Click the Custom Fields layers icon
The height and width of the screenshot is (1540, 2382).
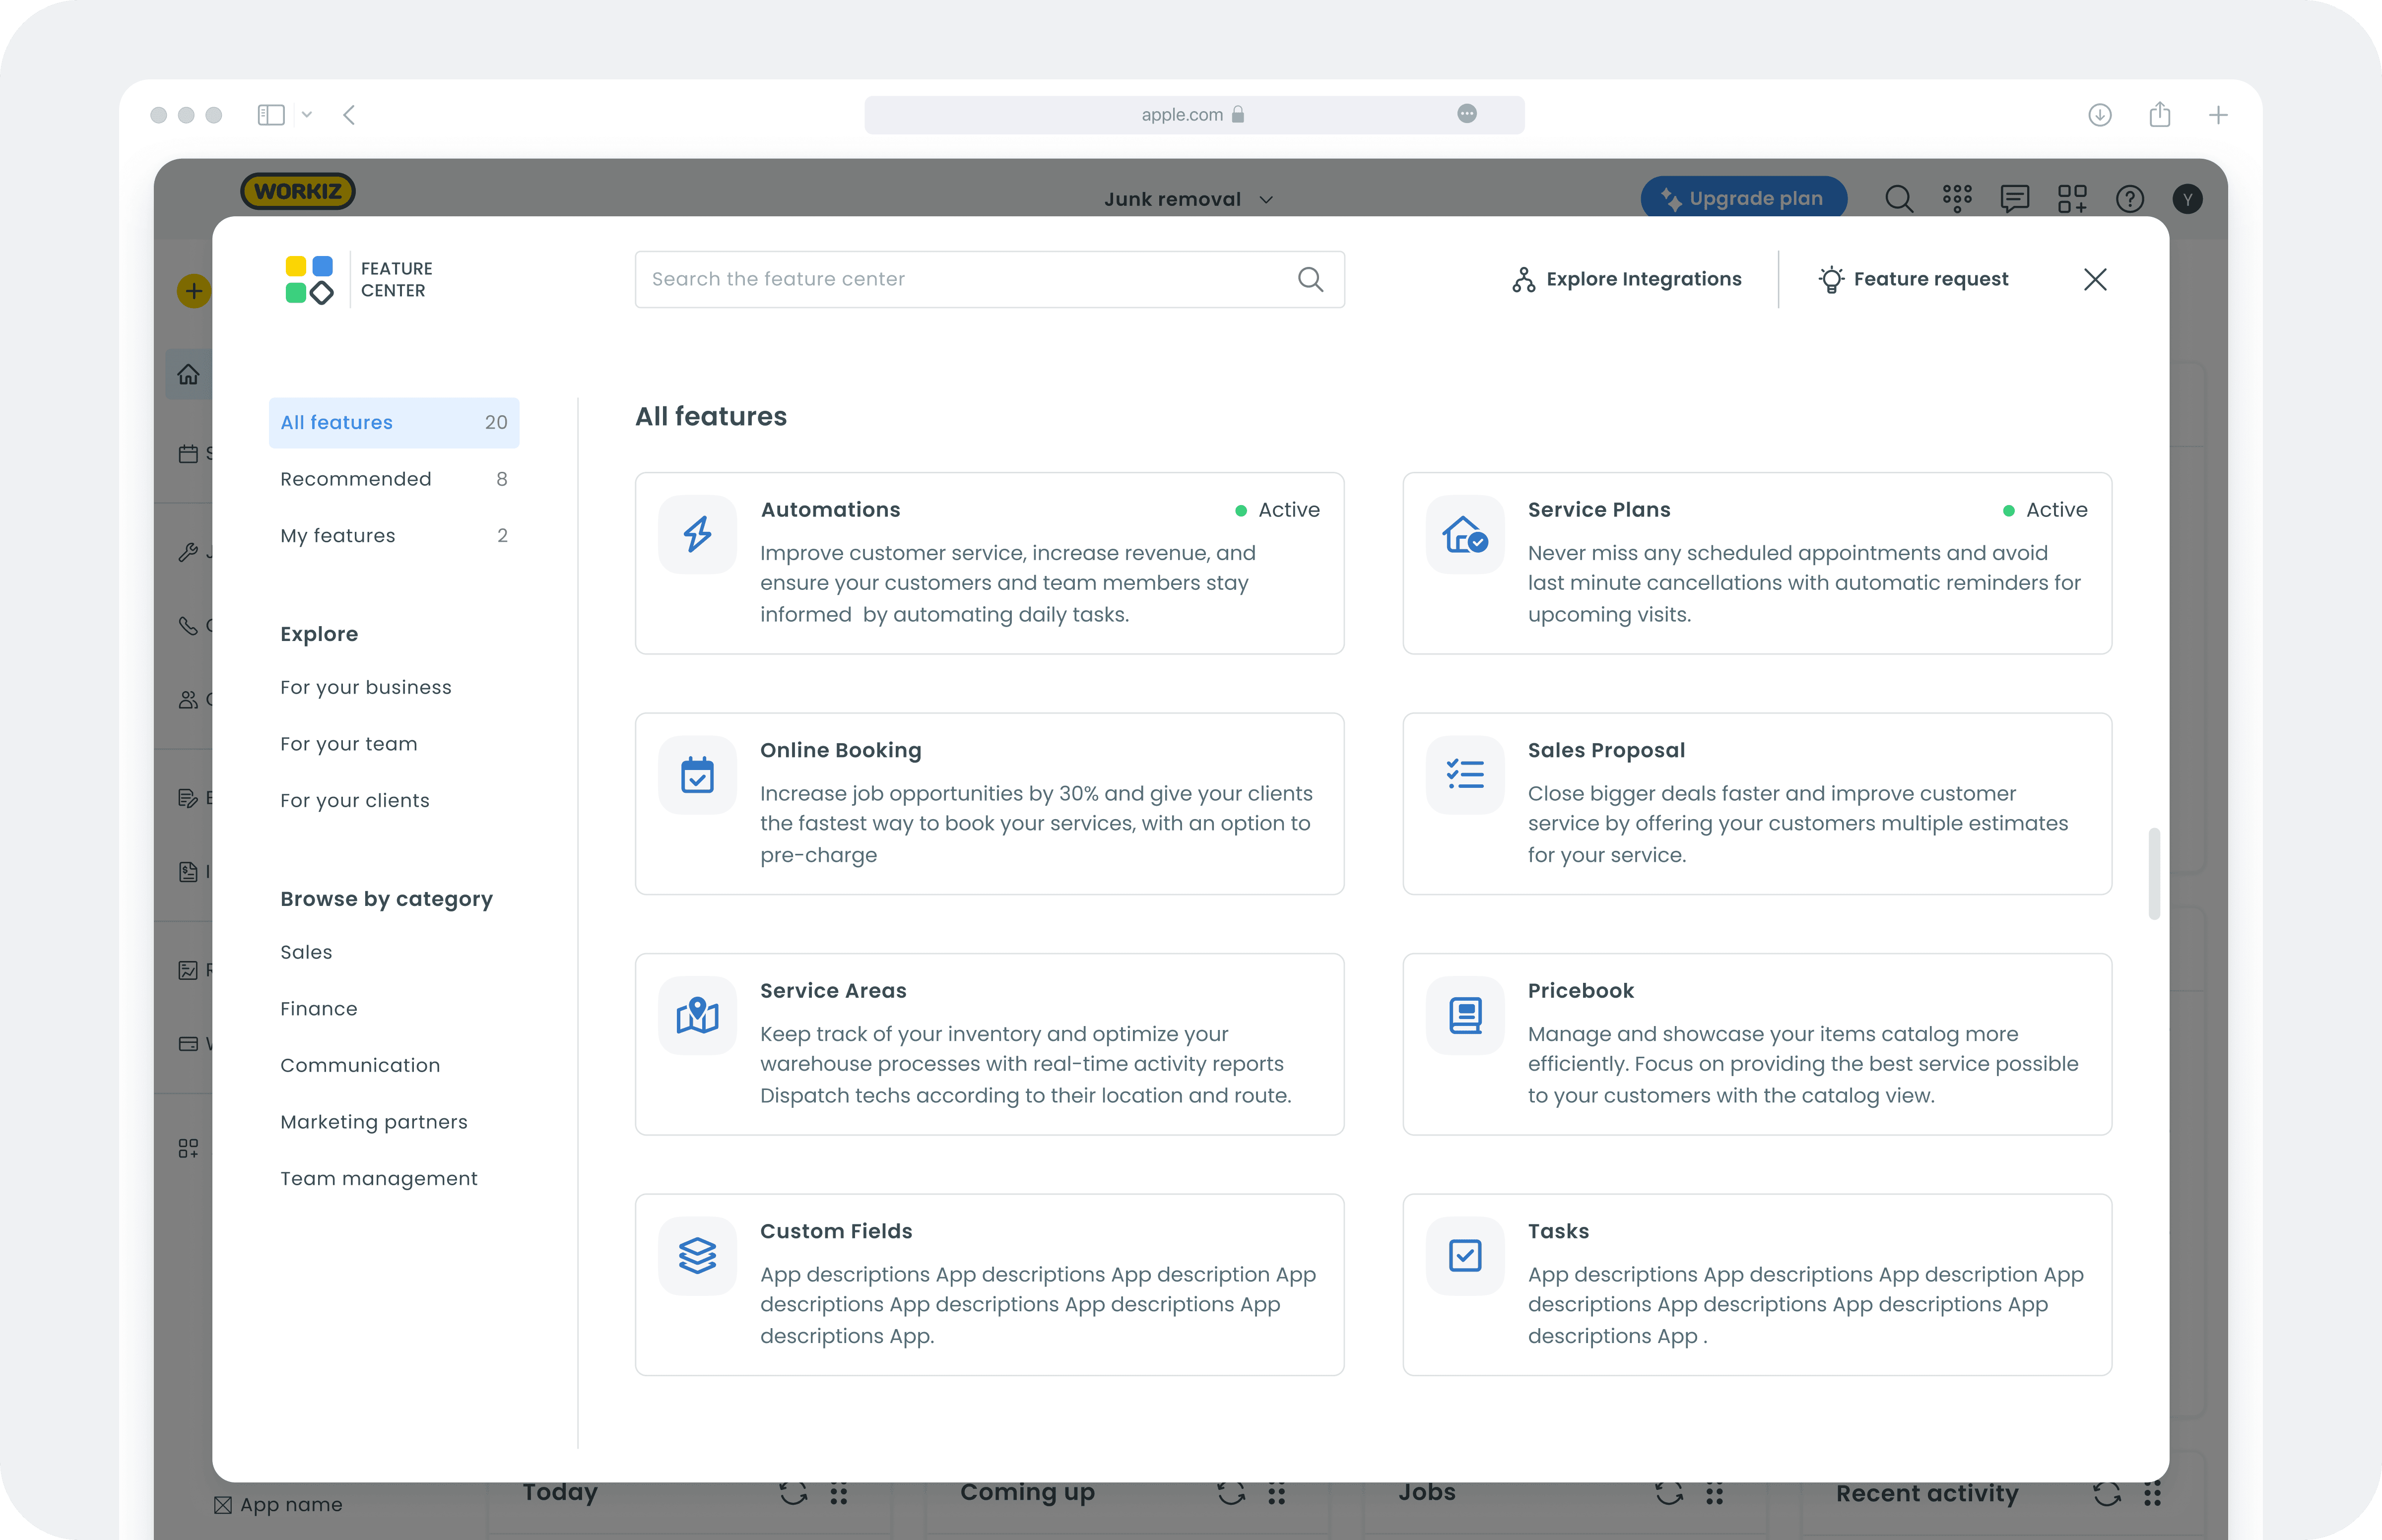tap(697, 1256)
